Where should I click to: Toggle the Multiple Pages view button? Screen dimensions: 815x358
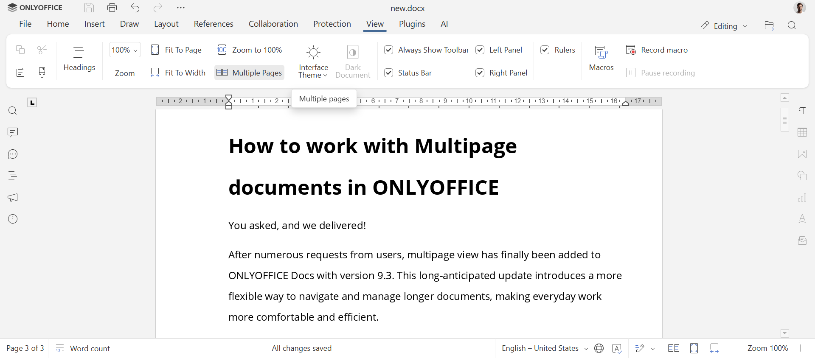point(249,73)
